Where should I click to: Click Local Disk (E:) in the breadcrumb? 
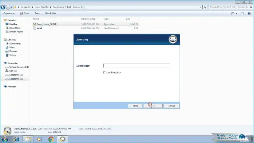pyautogui.click(x=41, y=7)
